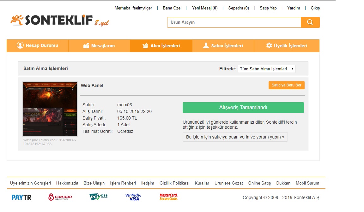This screenshot has height=212, width=364.
Task: Open the Üyelik İşlemleri settings tab
Action: pos(287,46)
